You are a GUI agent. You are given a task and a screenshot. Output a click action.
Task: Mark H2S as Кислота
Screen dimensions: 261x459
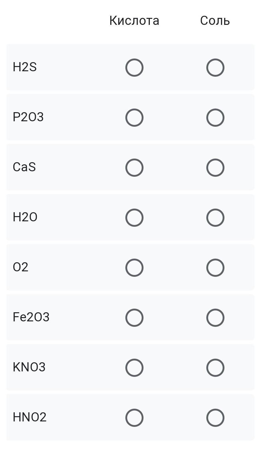point(134,67)
